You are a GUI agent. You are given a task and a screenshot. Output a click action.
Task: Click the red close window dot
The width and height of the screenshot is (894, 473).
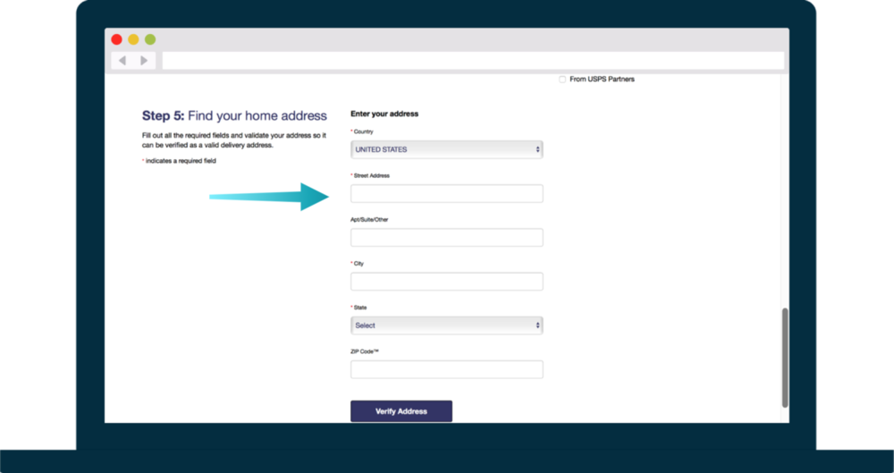pyautogui.click(x=116, y=39)
